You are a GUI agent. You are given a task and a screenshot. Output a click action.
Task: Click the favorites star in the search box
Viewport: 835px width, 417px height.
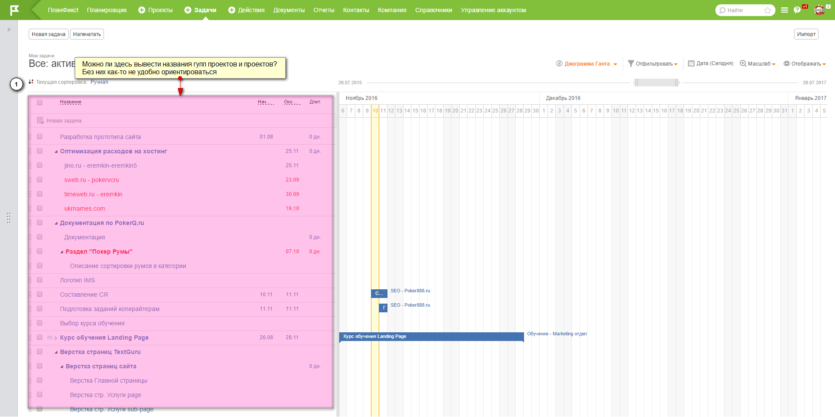point(768,10)
